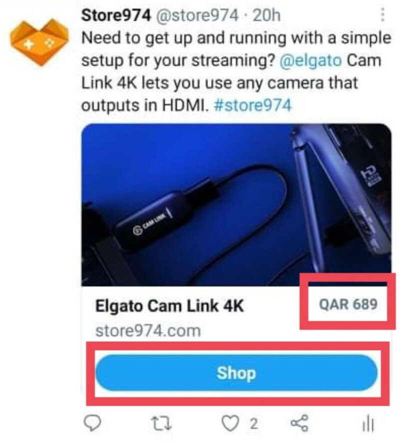Image resolution: width=401 pixels, height=444 pixels.
Task: Click the like count number 2
Action: pos(254,424)
